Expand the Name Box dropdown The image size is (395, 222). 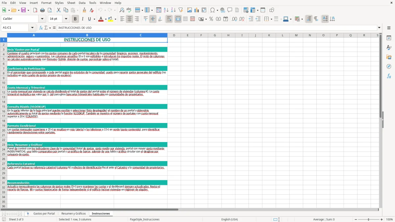pyautogui.click(x=32, y=28)
